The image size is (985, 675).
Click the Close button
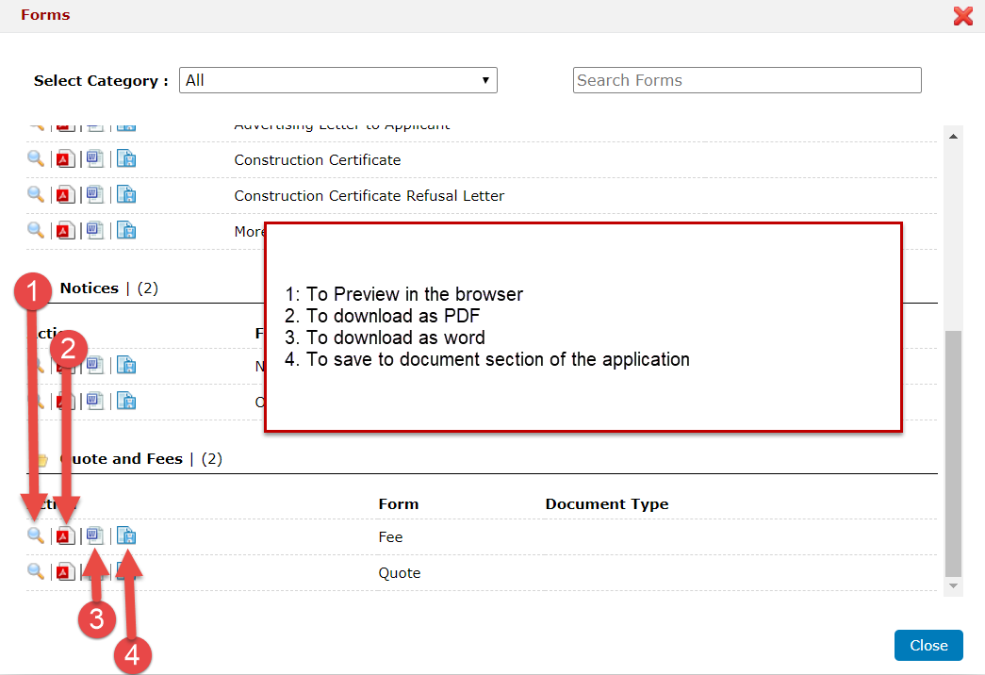(x=928, y=646)
